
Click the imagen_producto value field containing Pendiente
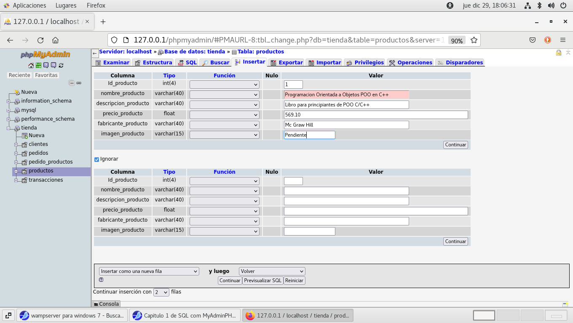(x=309, y=135)
